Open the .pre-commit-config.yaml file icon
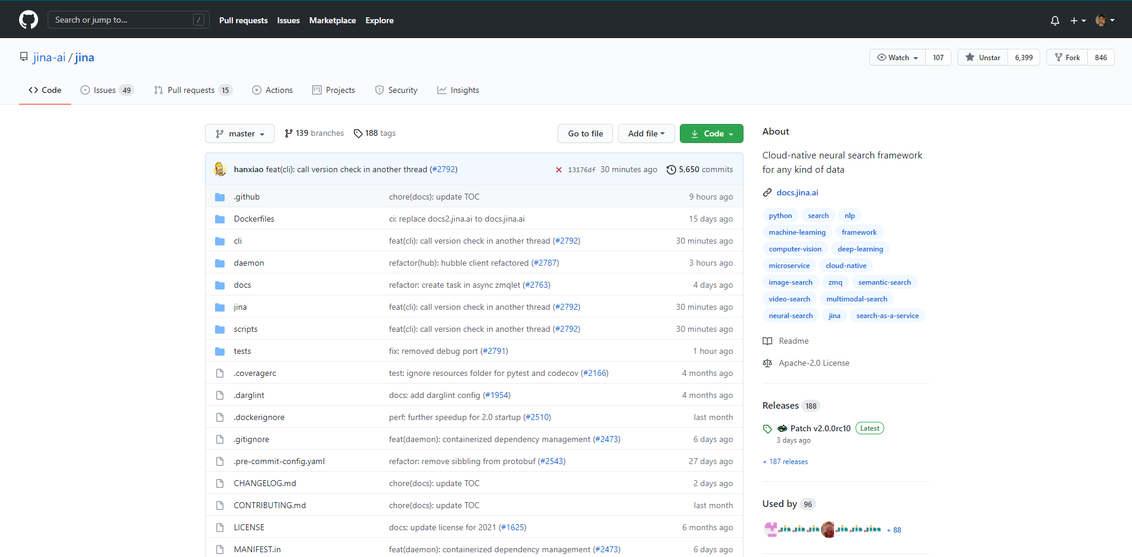The image size is (1132, 557). pyautogui.click(x=220, y=461)
